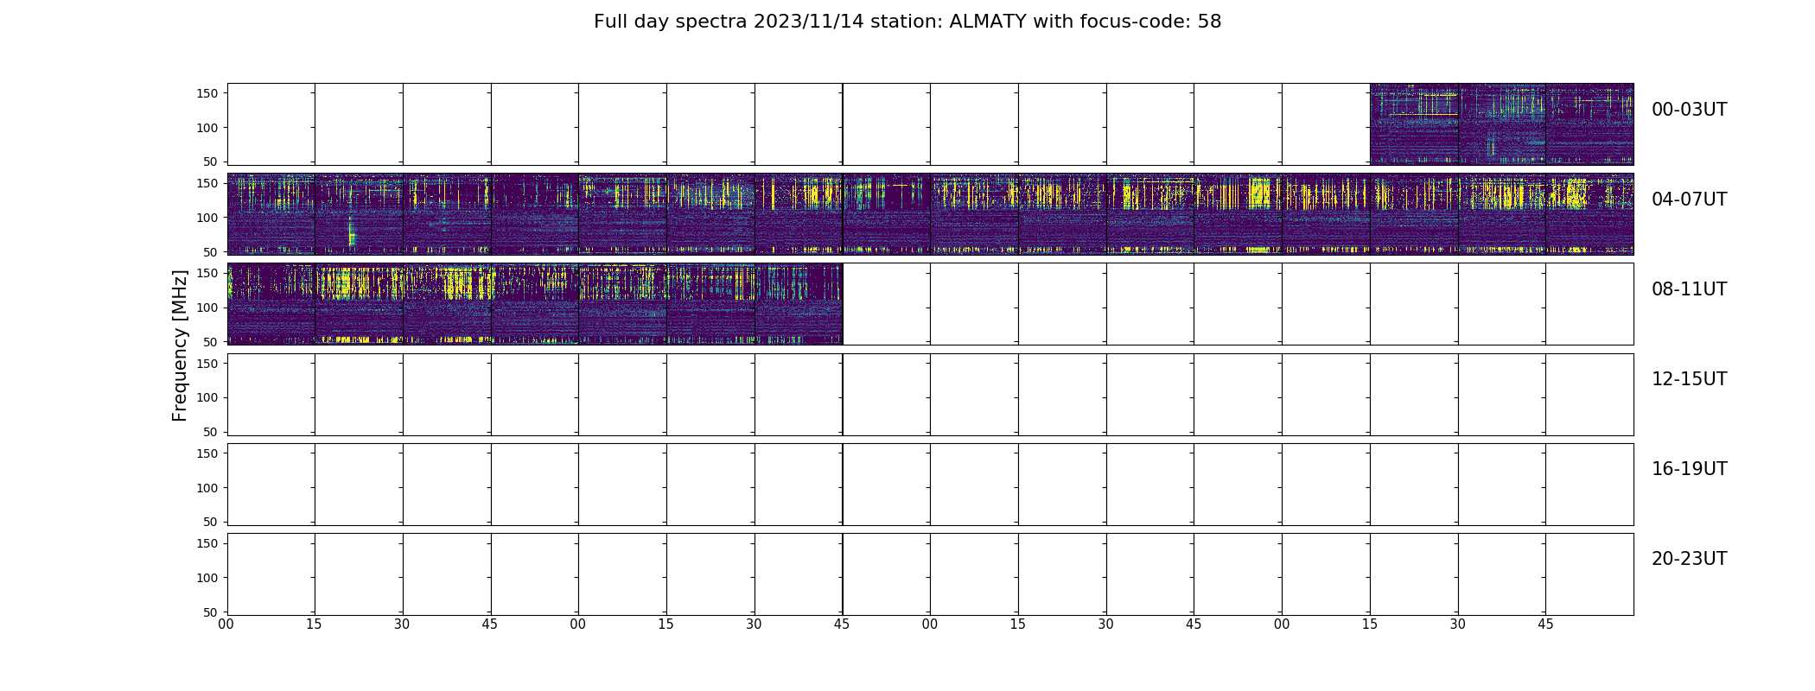1815x691 pixels.
Task: Click the 20-23UT row label
Action: [x=1689, y=559]
